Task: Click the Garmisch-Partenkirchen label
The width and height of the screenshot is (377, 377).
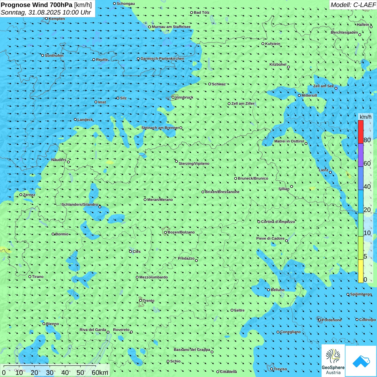Action: pyautogui.click(x=162, y=58)
